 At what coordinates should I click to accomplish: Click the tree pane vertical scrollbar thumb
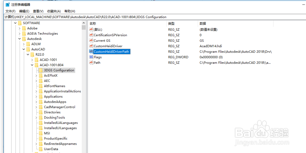click(x=84, y=27)
